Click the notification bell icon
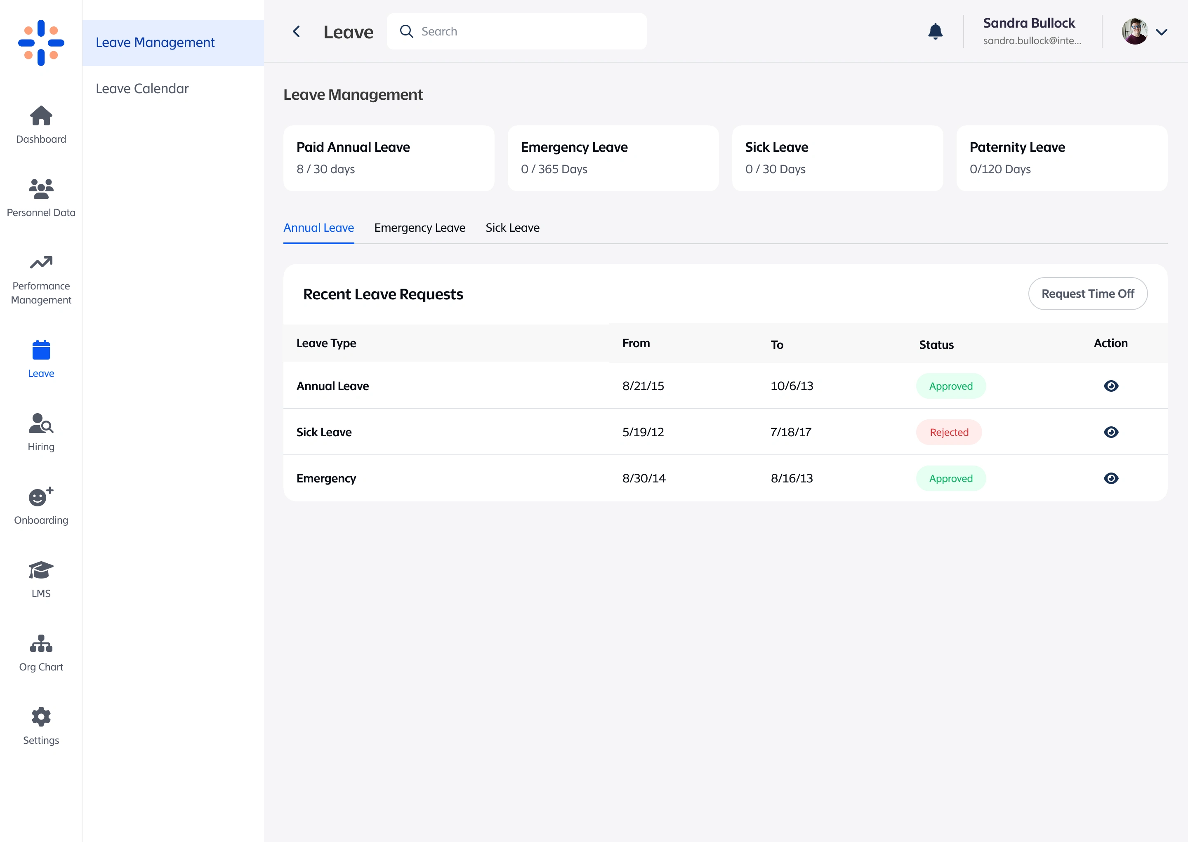 click(935, 32)
